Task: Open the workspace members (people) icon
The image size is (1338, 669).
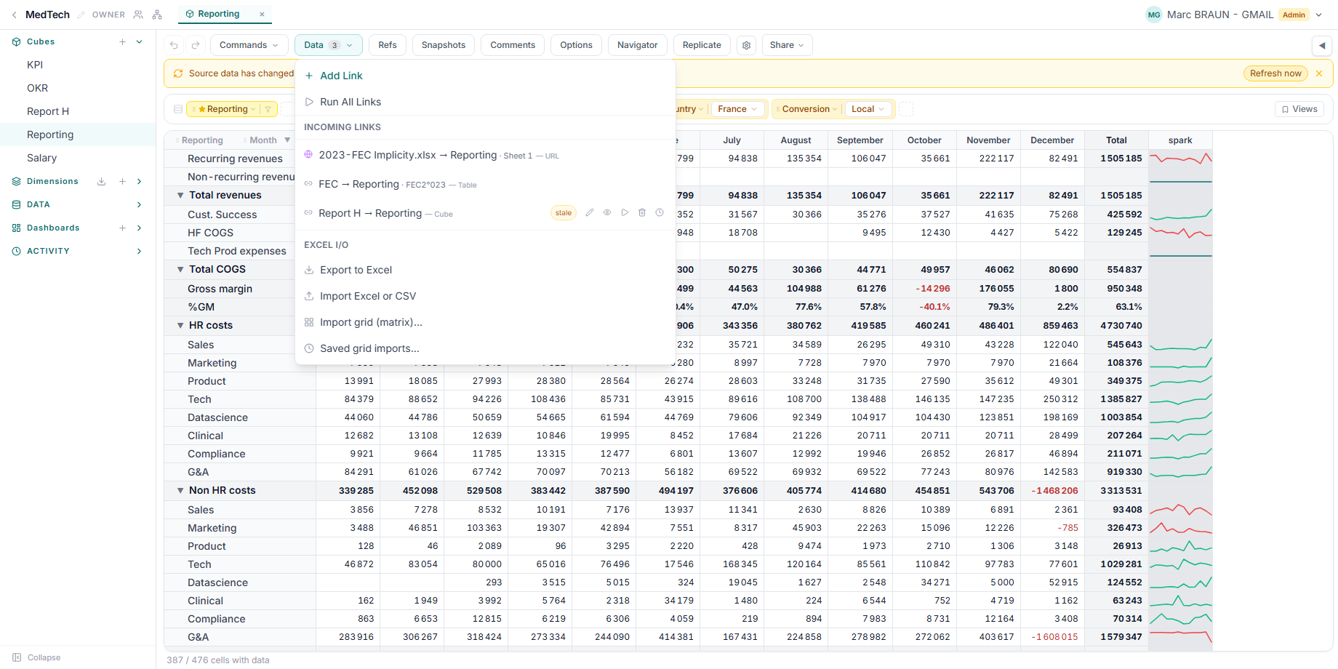Action: coord(138,15)
